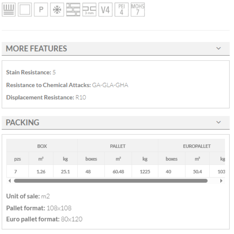
Task: Click the EUROPALLET column header
Action: 197,146
